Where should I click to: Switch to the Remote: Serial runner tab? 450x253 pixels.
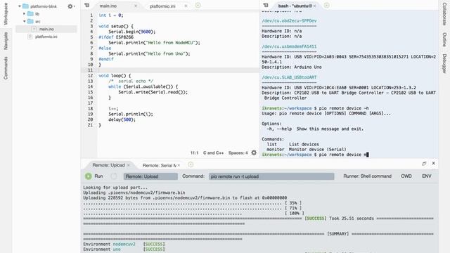[x=160, y=166]
